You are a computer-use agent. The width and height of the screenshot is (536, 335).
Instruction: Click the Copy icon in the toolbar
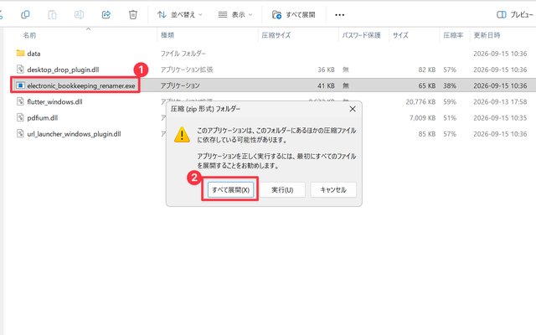25,14
